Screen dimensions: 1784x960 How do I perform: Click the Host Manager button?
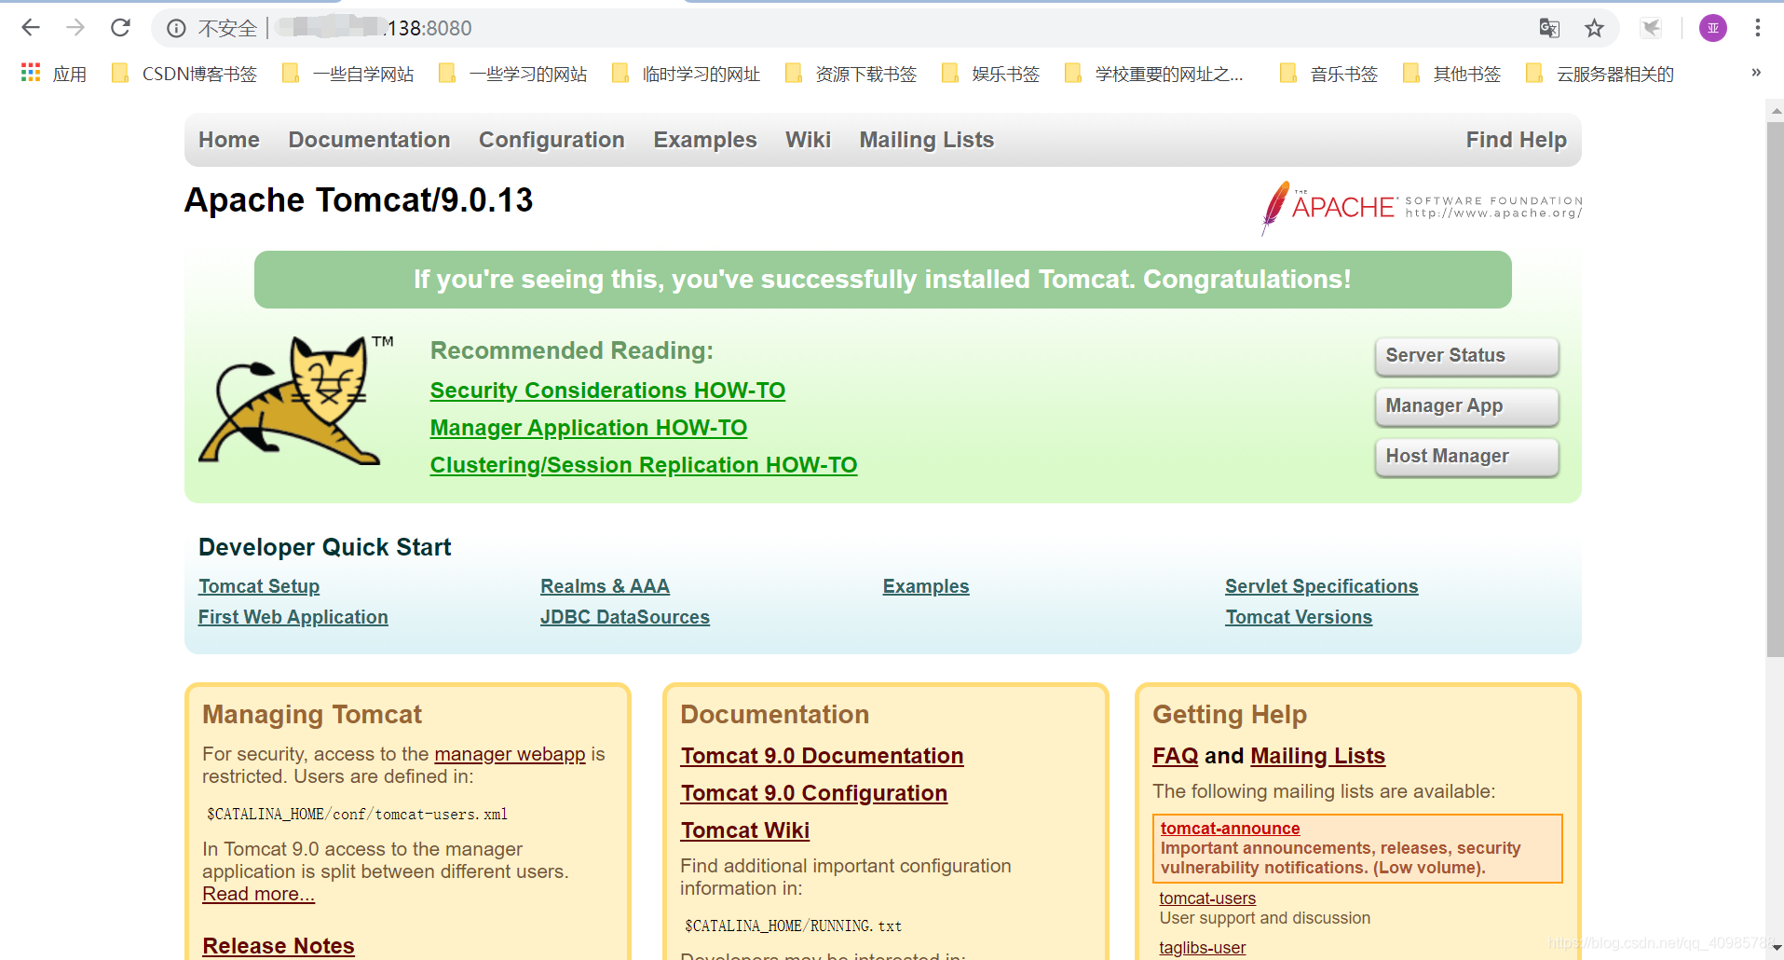coord(1466,457)
